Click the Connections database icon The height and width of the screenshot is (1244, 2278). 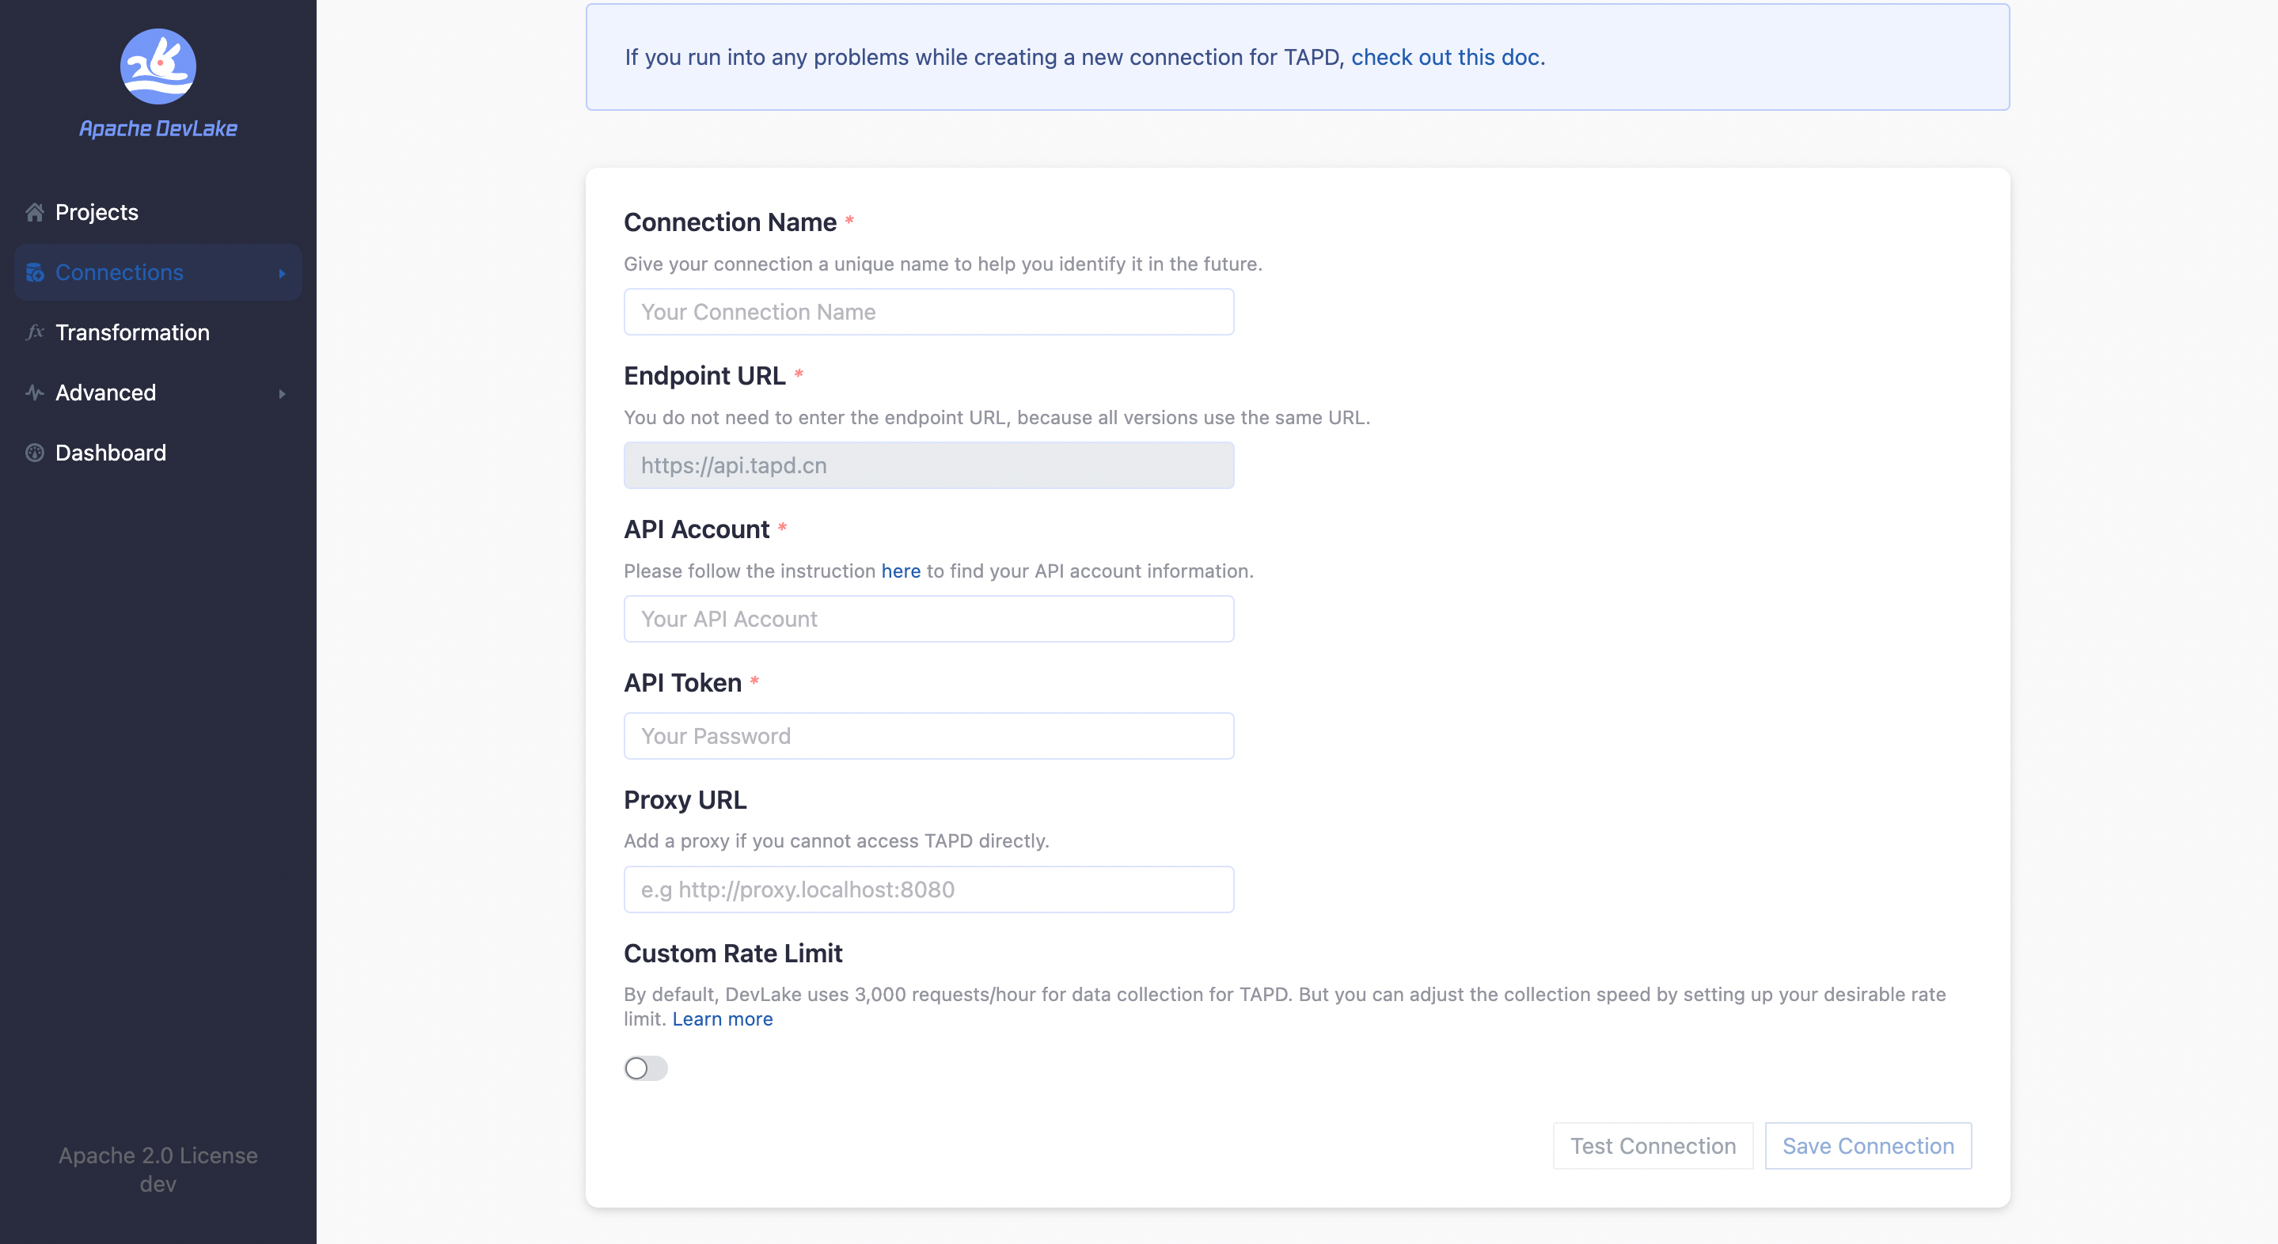pos(35,272)
